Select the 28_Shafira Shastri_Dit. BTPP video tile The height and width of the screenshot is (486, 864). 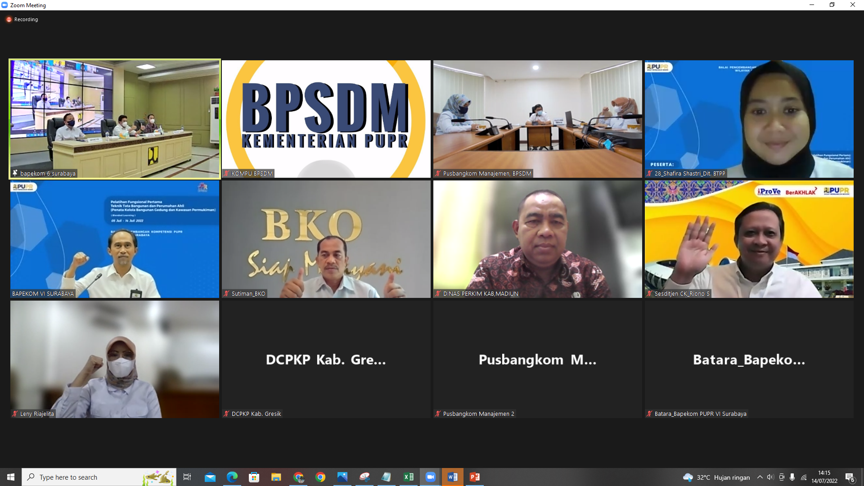[x=749, y=119]
